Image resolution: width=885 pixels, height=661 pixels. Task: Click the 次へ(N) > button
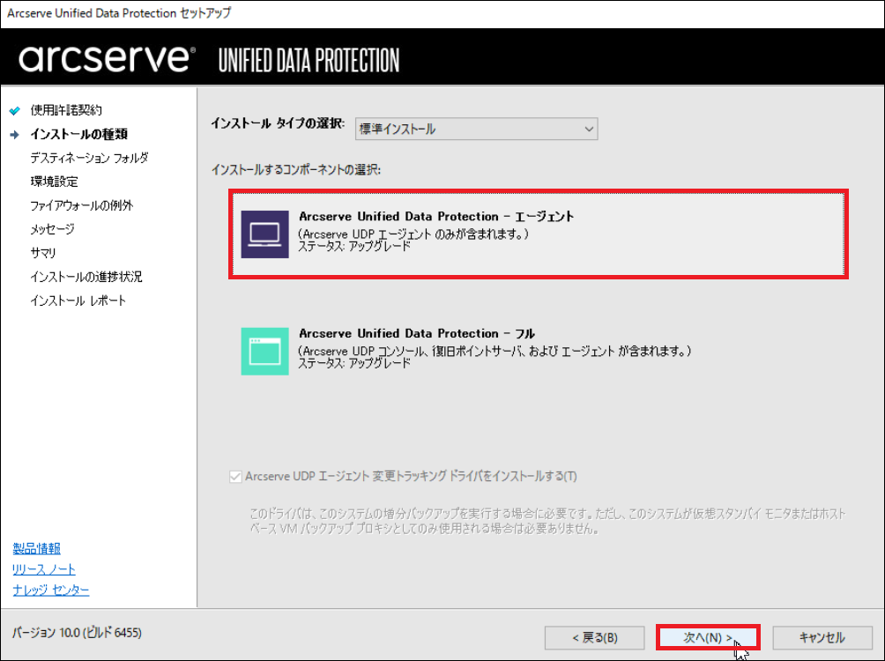[x=709, y=638]
